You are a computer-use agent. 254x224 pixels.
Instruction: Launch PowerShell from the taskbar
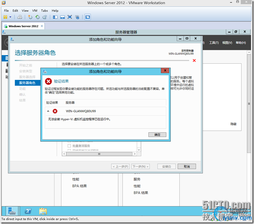pyautogui.click(x=28, y=211)
